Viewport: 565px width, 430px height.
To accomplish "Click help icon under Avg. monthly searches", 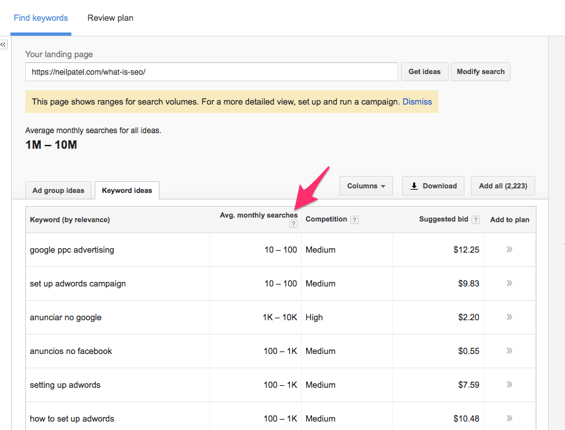I will pos(293,224).
